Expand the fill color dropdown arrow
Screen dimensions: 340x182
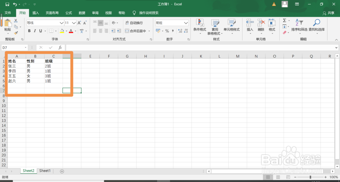pyautogui.click(x=66, y=31)
